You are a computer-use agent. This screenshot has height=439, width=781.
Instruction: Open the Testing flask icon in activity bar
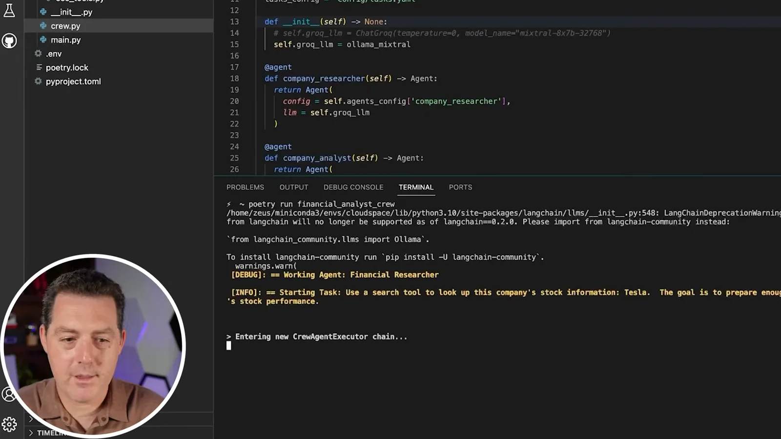(x=9, y=10)
